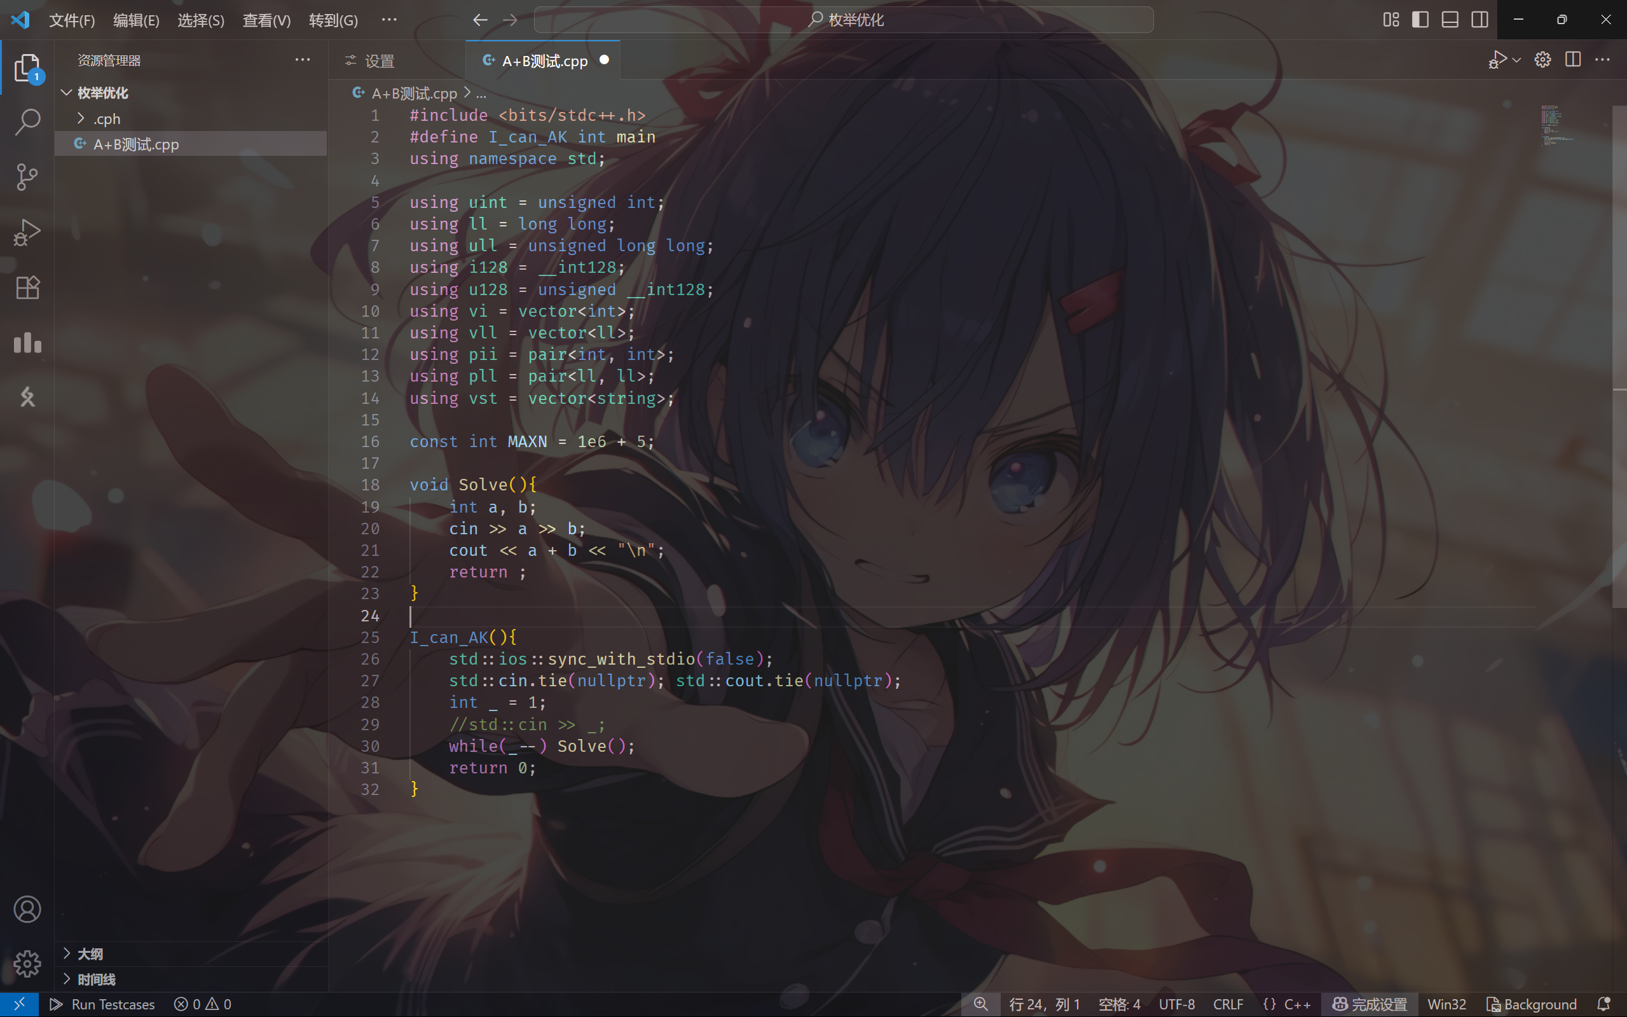Open the Source Control view

click(x=27, y=177)
